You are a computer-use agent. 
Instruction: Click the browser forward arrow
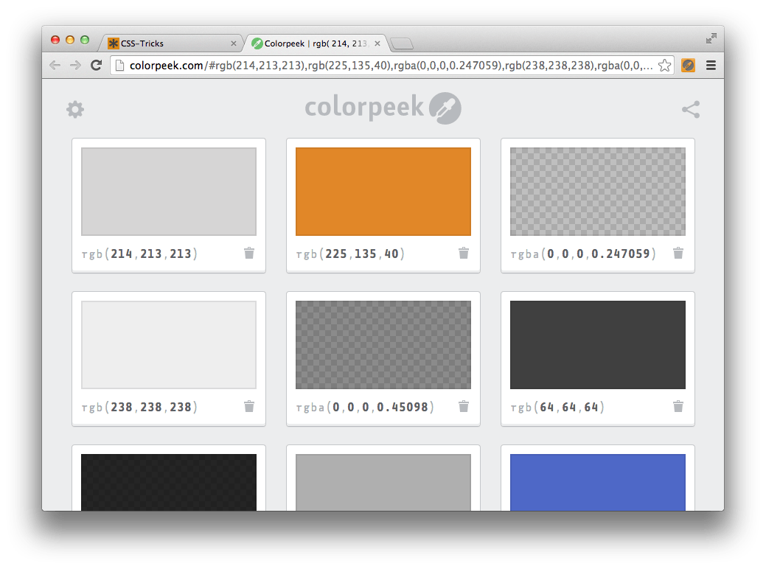click(75, 66)
